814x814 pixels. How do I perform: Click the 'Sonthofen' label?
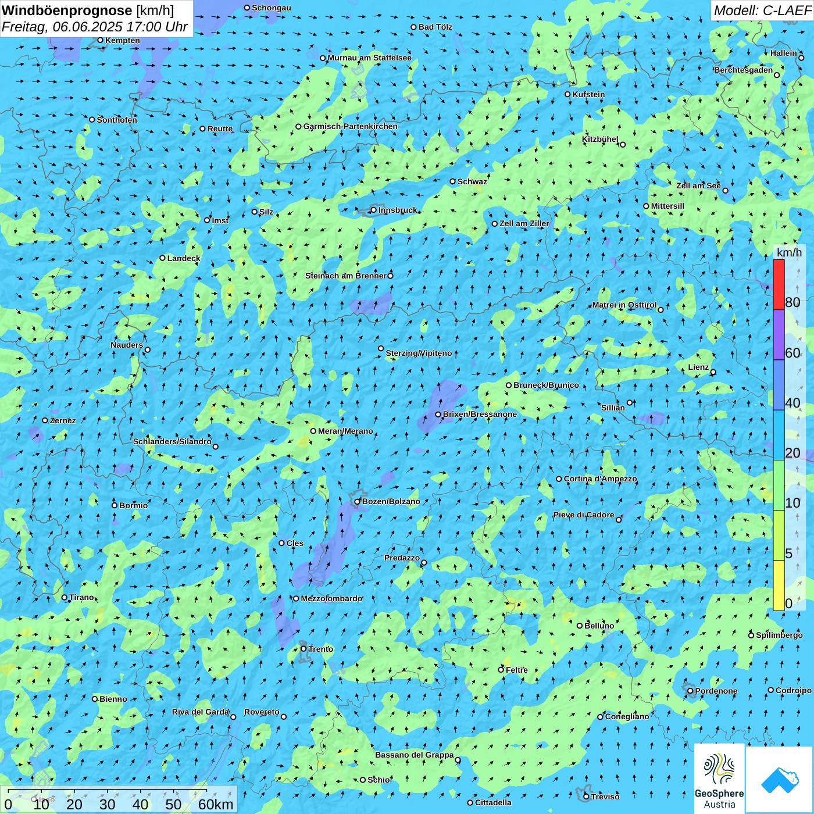pos(117,120)
